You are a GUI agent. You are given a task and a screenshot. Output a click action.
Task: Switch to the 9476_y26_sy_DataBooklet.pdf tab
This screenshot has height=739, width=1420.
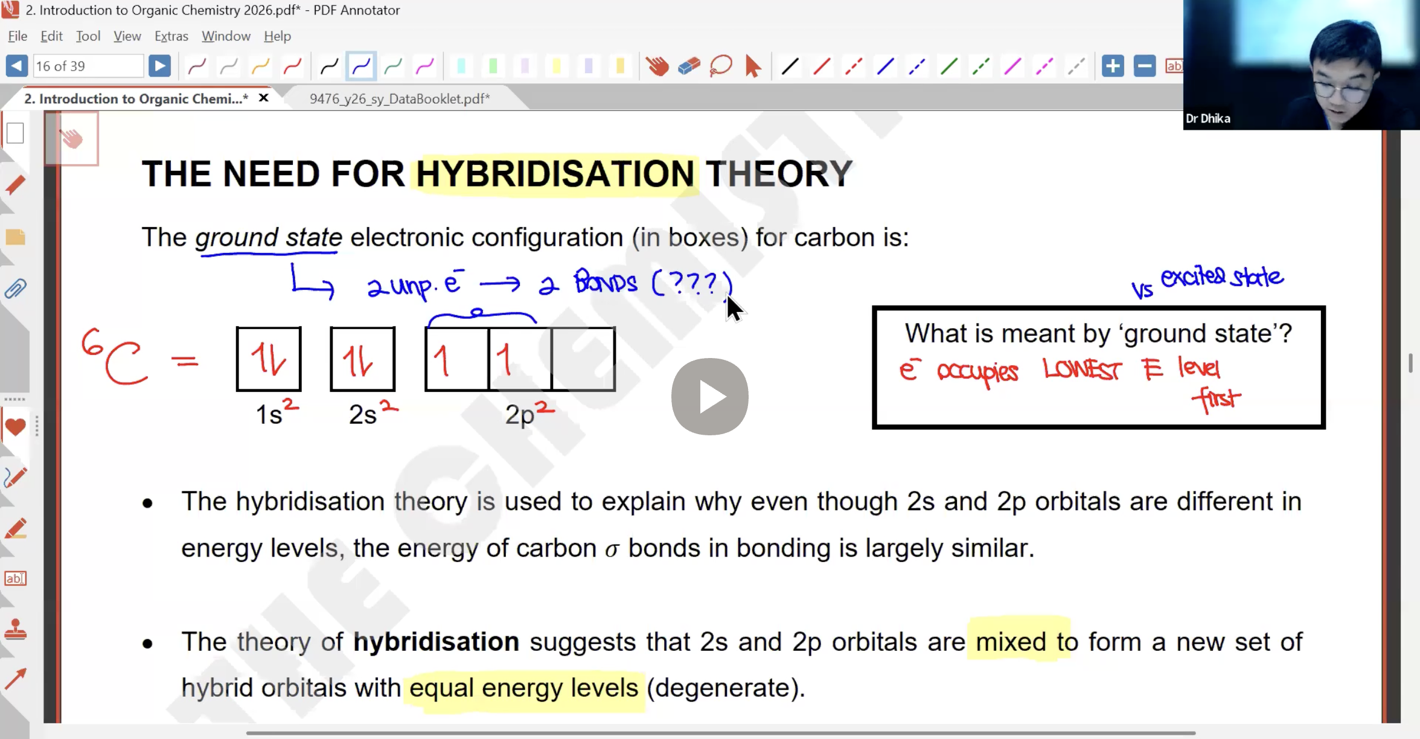(x=399, y=99)
